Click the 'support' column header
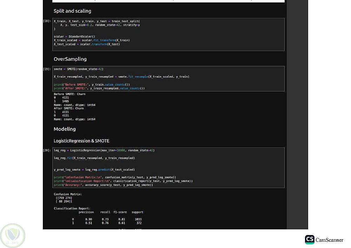 pyautogui.click(x=138, y=212)
